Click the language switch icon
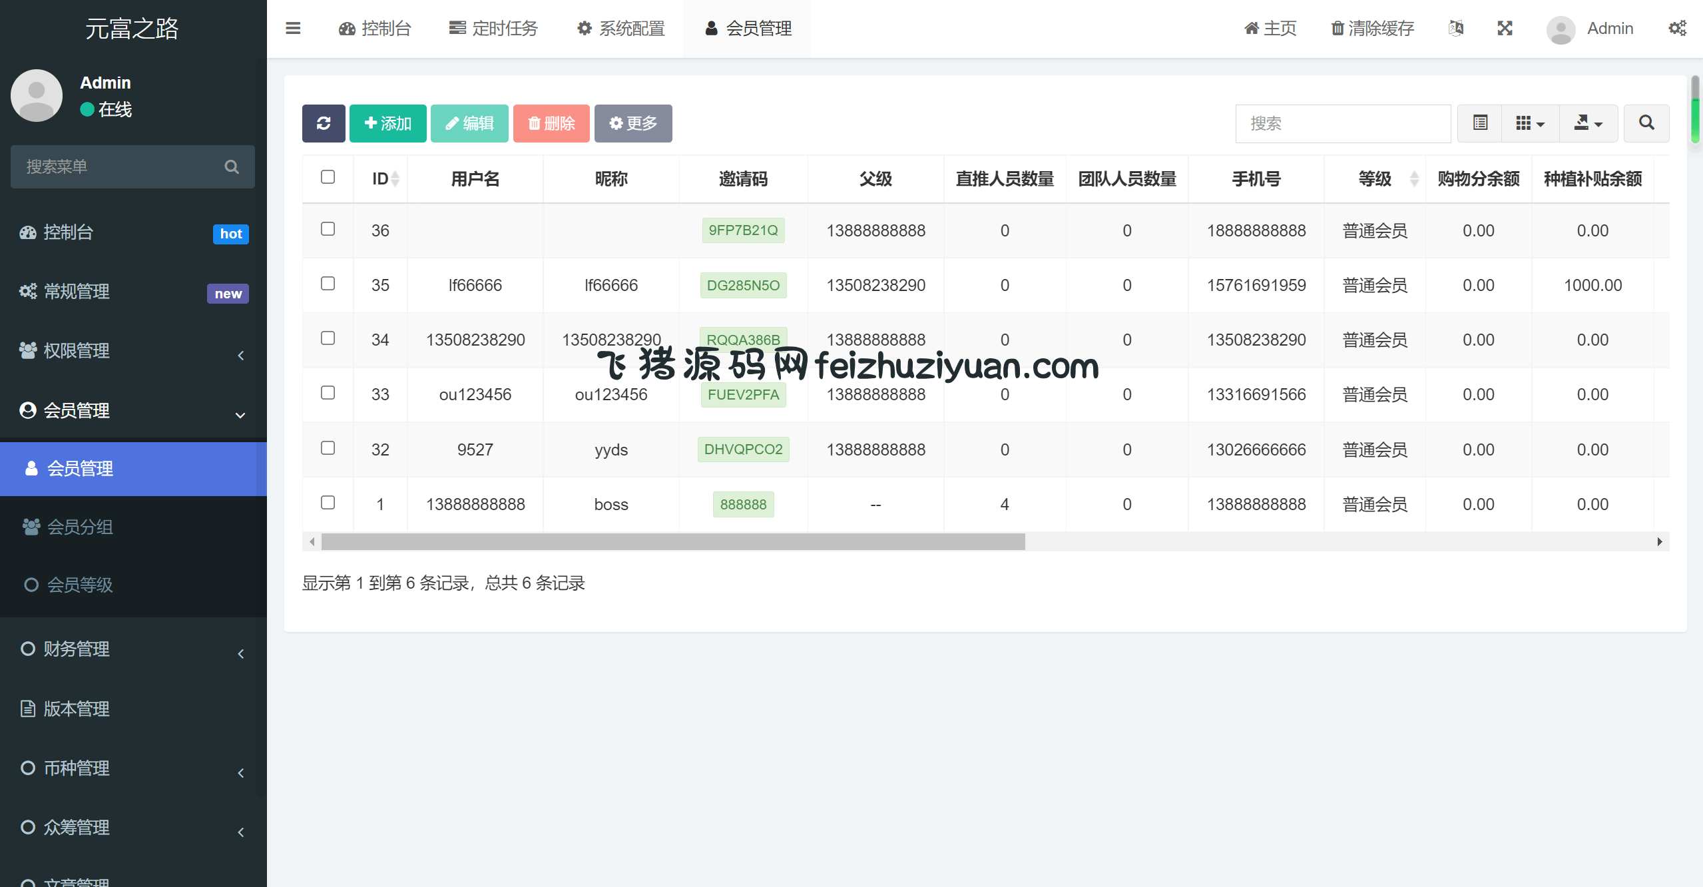The image size is (1703, 887). 1456,29
